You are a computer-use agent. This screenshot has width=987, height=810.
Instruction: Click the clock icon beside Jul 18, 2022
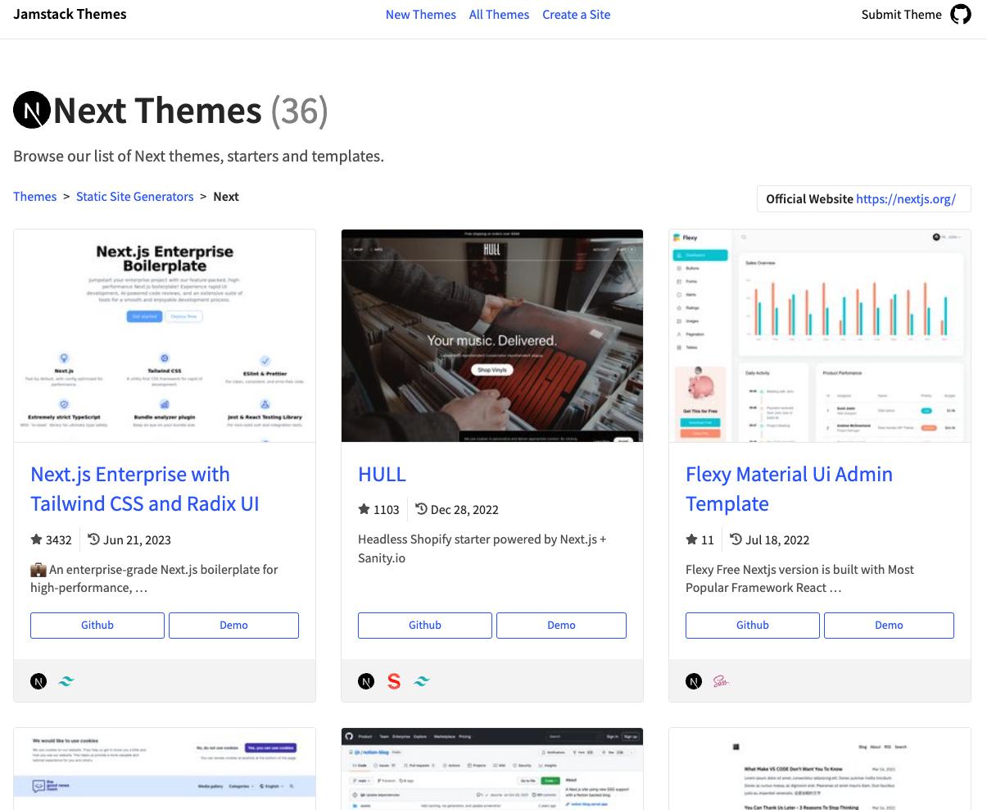(x=736, y=539)
